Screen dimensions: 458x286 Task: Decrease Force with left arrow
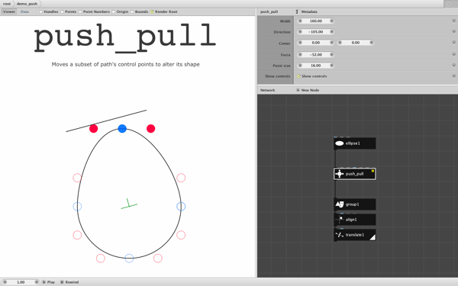coord(300,55)
